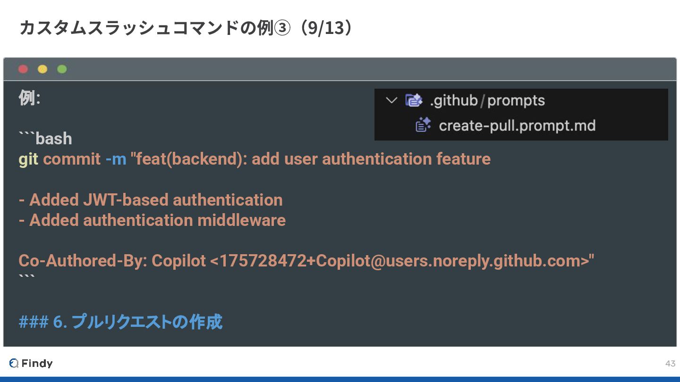Open create-pull.prompt.md file
This screenshot has width=680, height=382.
pyautogui.click(x=517, y=126)
